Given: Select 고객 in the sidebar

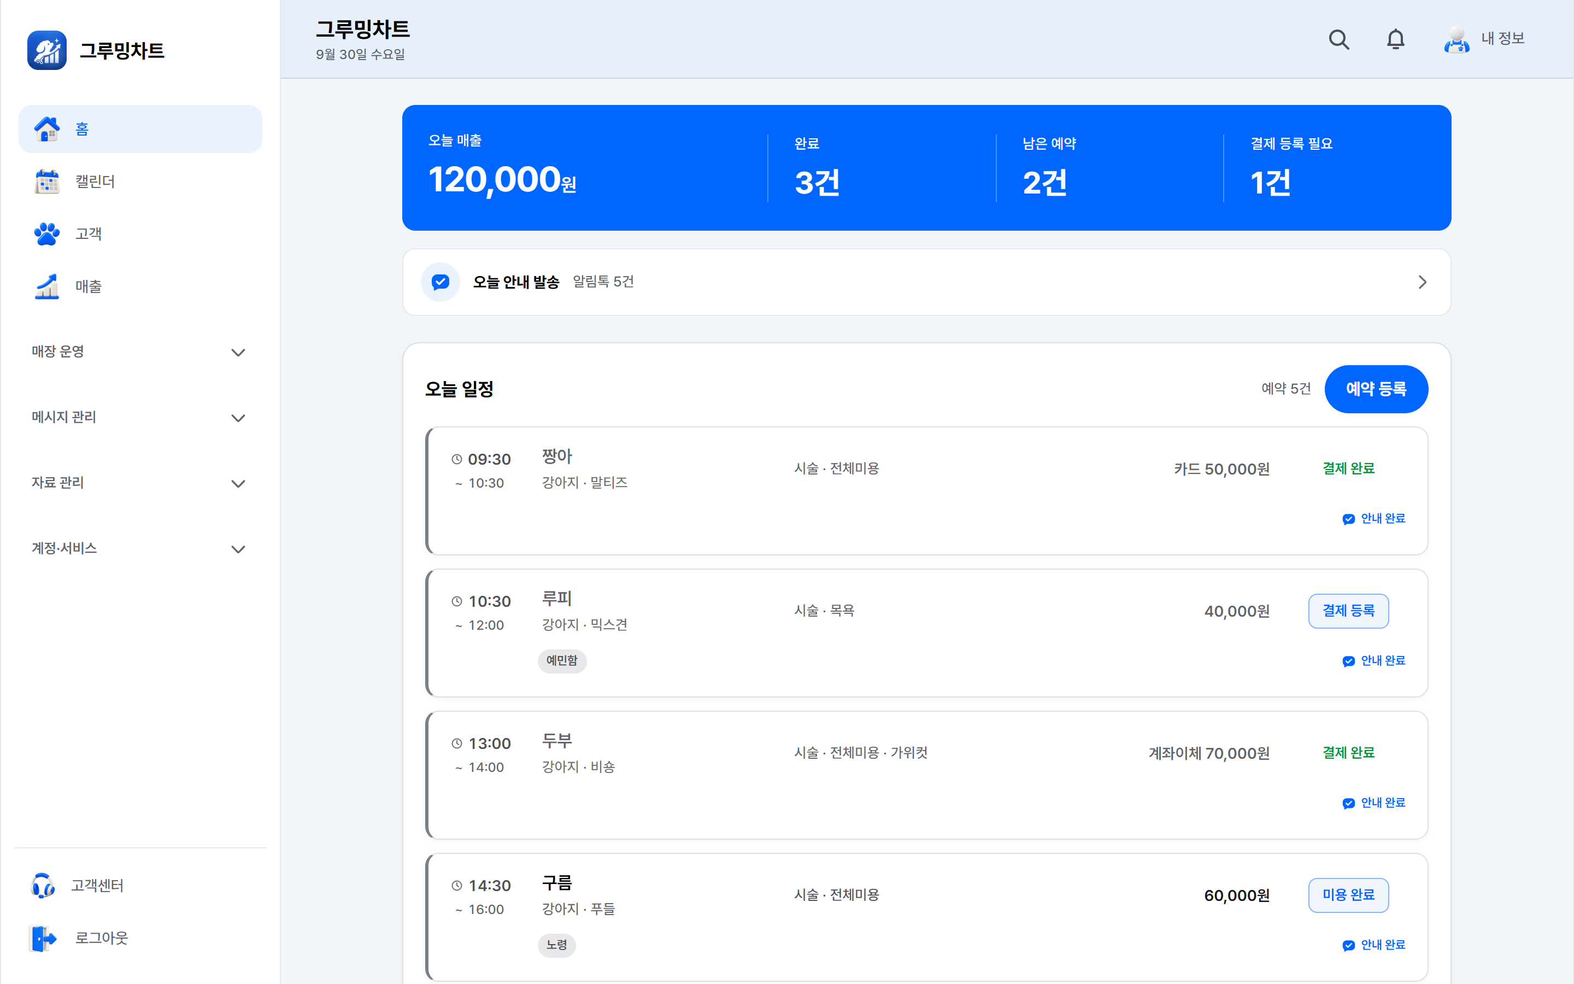Looking at the screenshot, I should 140,233.
